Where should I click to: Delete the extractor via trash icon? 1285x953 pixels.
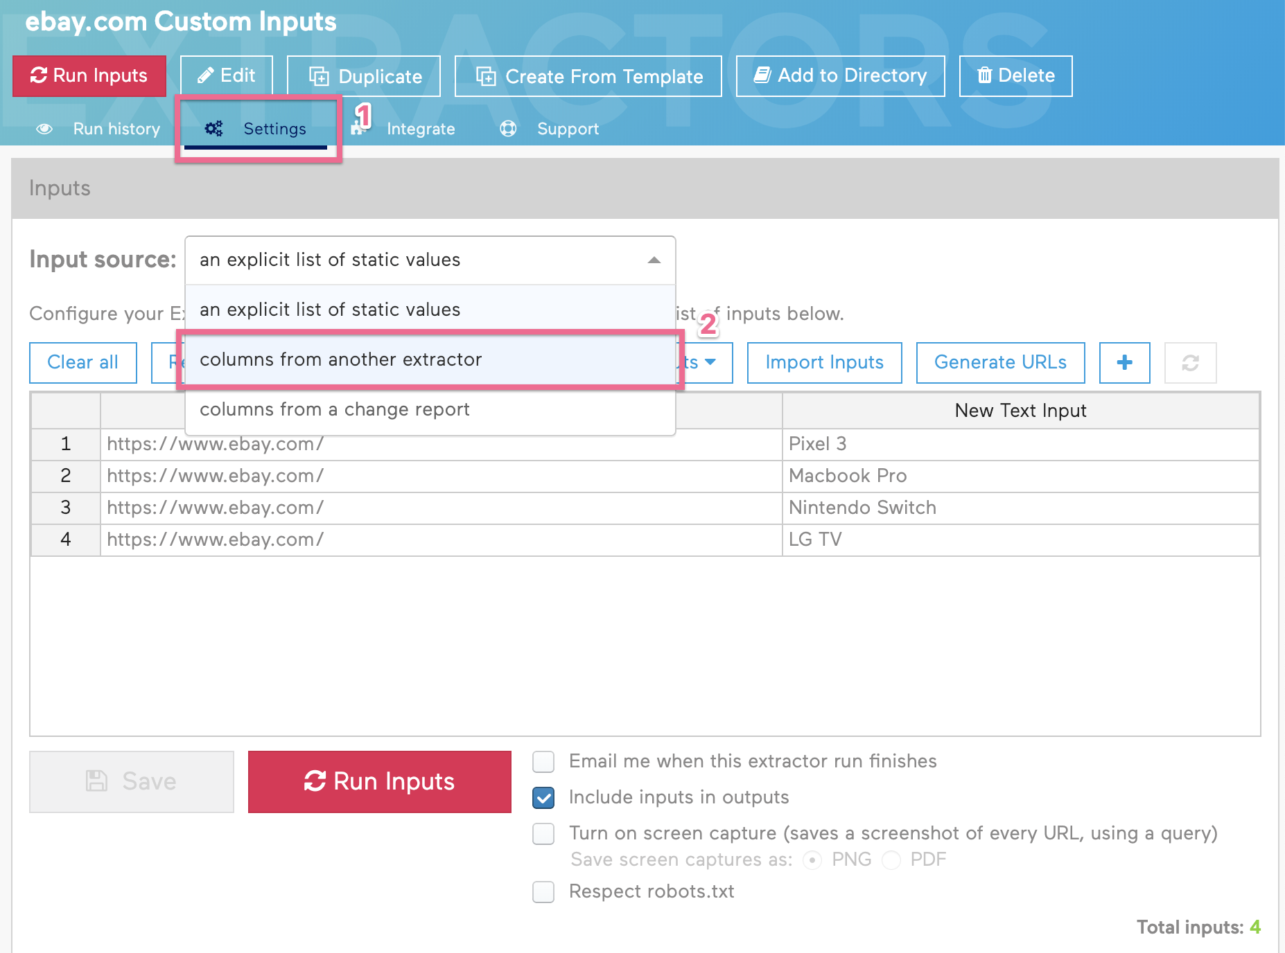(x=985, y=75)
